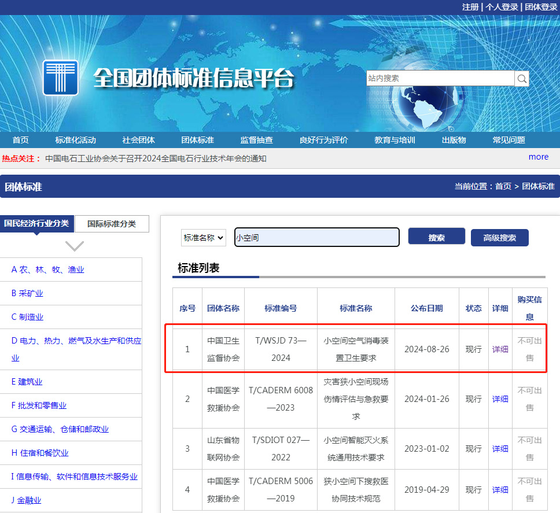Click the site search magnifier icon
Screen dimensions: 560x513
click(x=522, y=78)
